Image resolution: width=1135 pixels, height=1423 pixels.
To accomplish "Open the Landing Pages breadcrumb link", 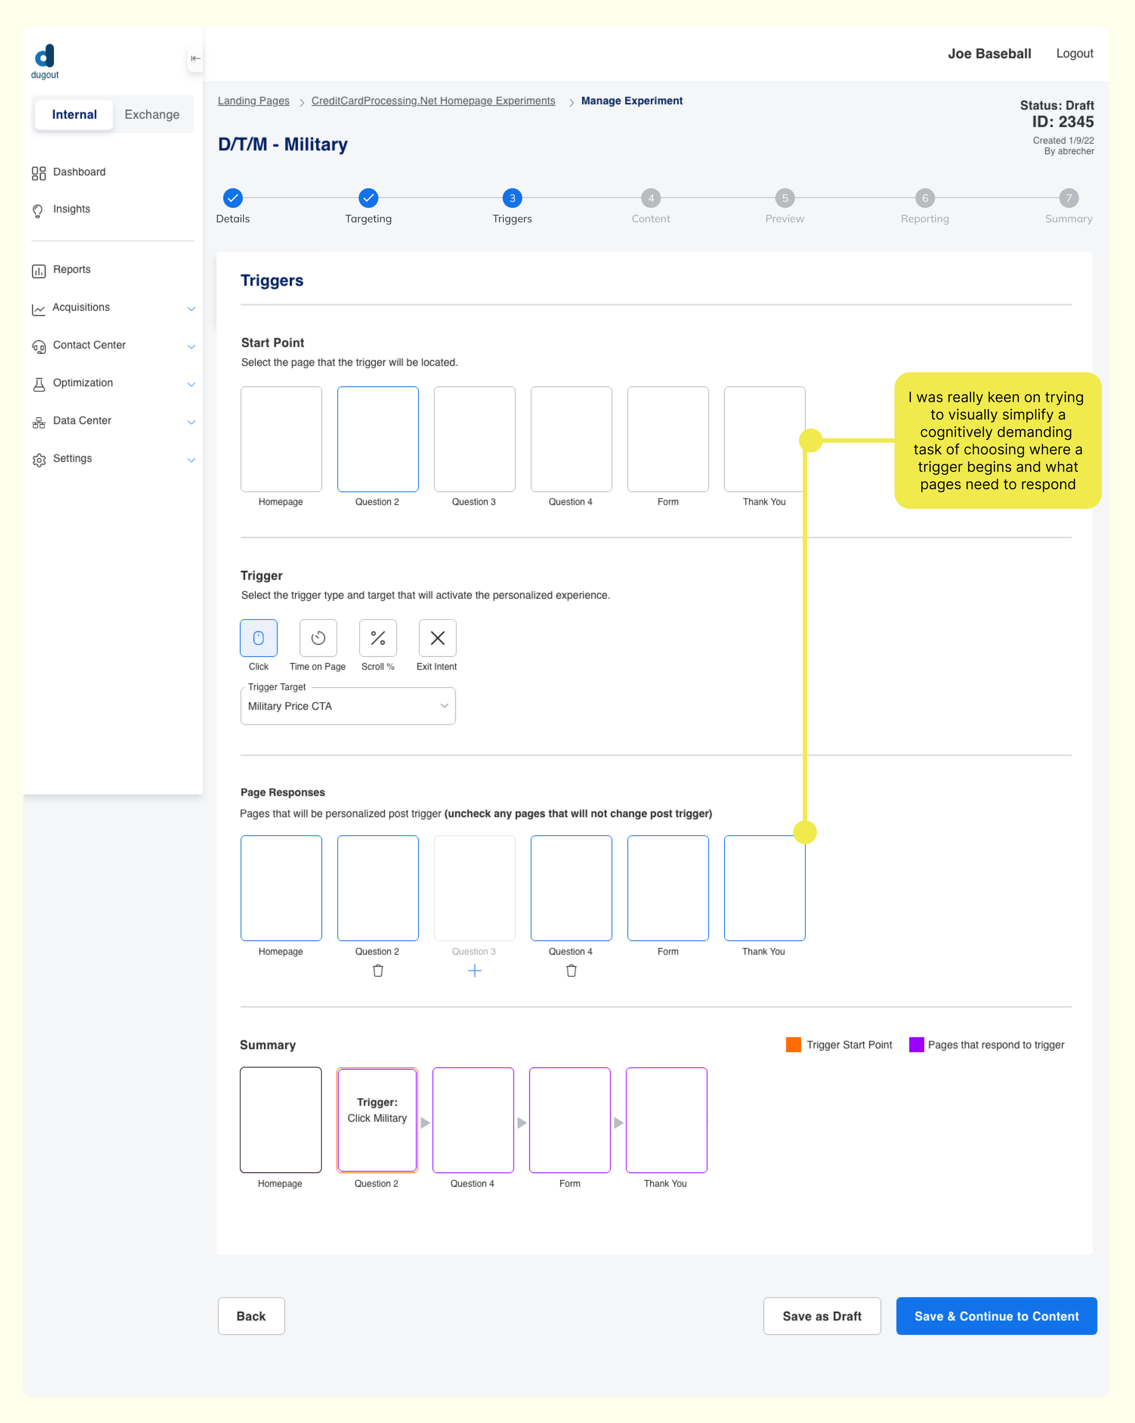I will (253, 100).
